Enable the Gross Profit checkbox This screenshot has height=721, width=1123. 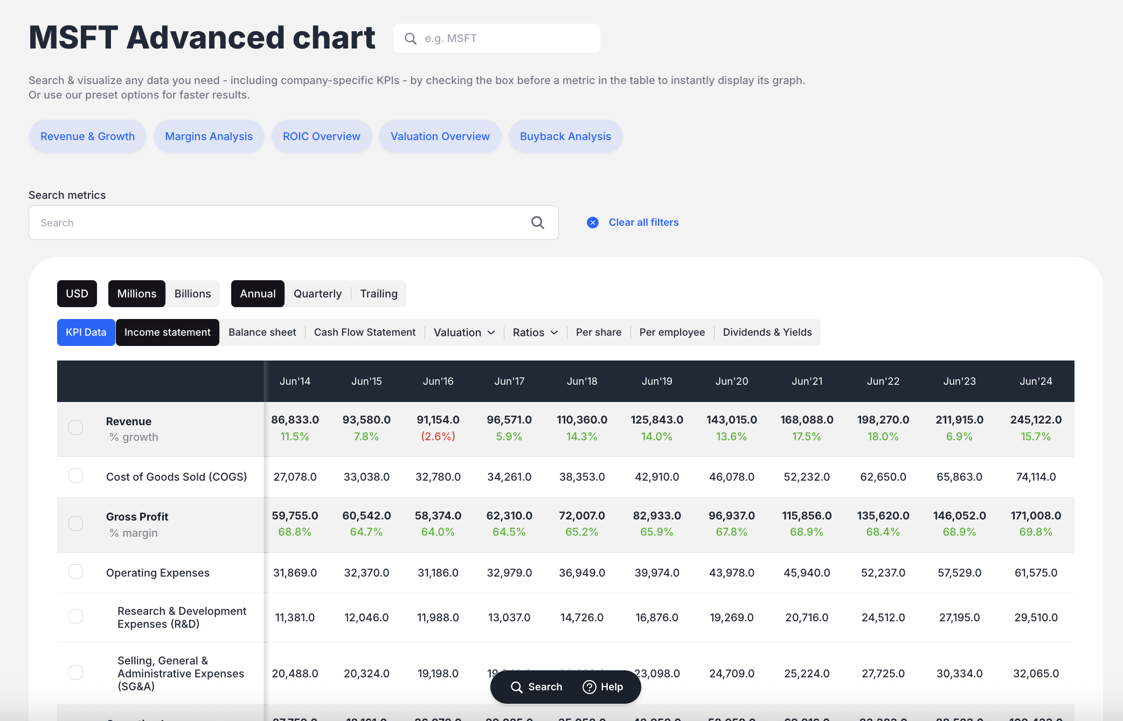pyautogui.click(x=76, y=524)
